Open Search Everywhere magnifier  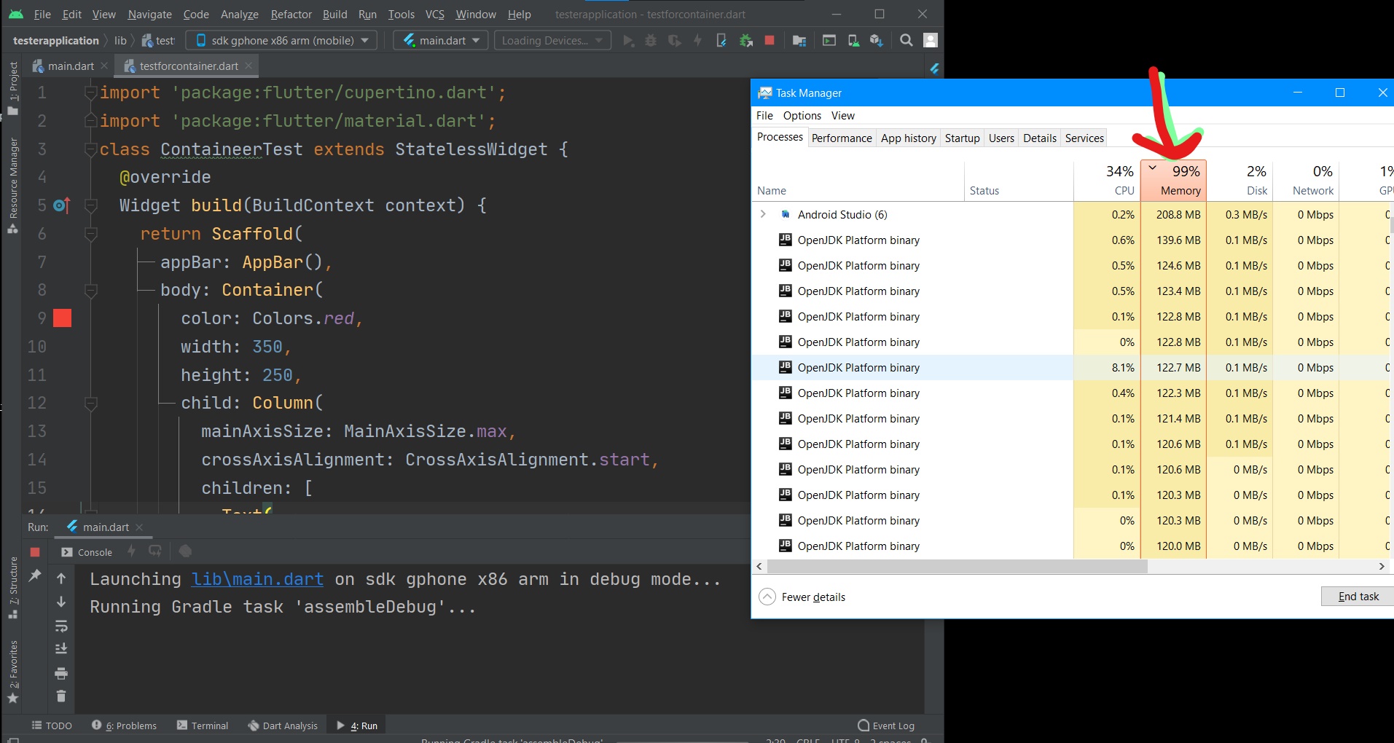(x=907, y=40)
